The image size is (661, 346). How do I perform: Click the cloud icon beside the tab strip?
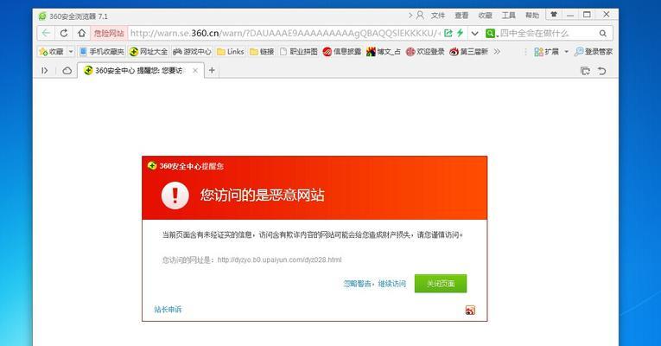tap(67, 70)
